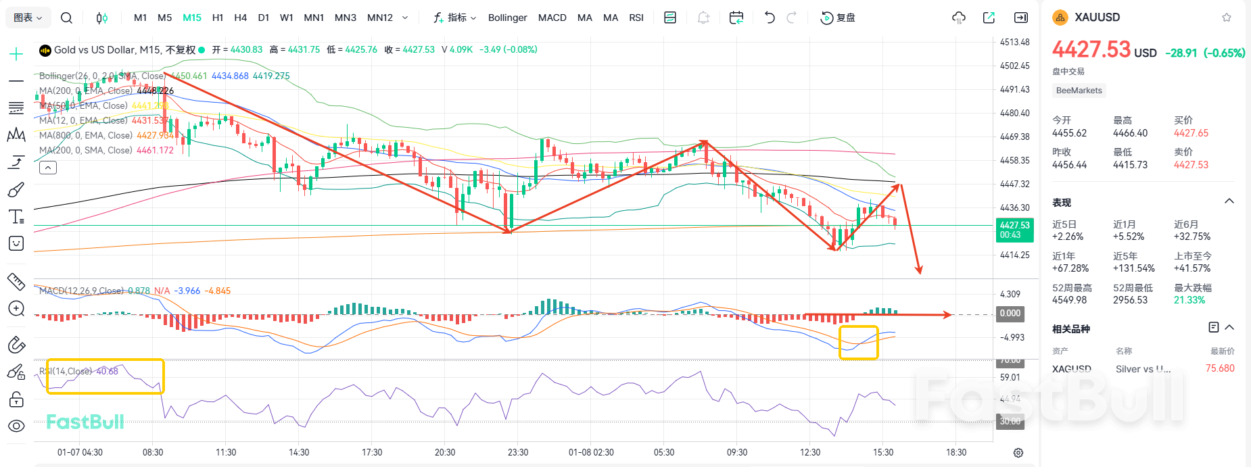The width and height of the screenshot is (1251, 467).
Task: Select the brush drawing tool
Action: tap(16, 190)
